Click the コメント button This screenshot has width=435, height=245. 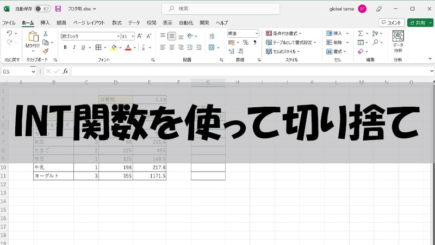pyautogui.click(x=391, y=23)
